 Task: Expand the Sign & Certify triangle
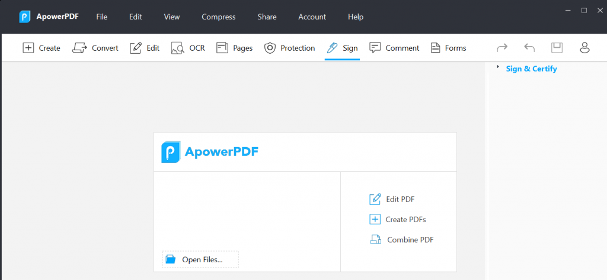(x=498, y=67)
